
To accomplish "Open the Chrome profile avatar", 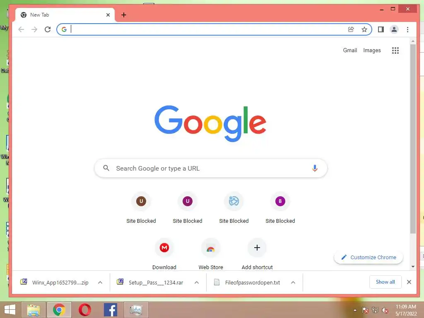I will [x=394, y=29].
